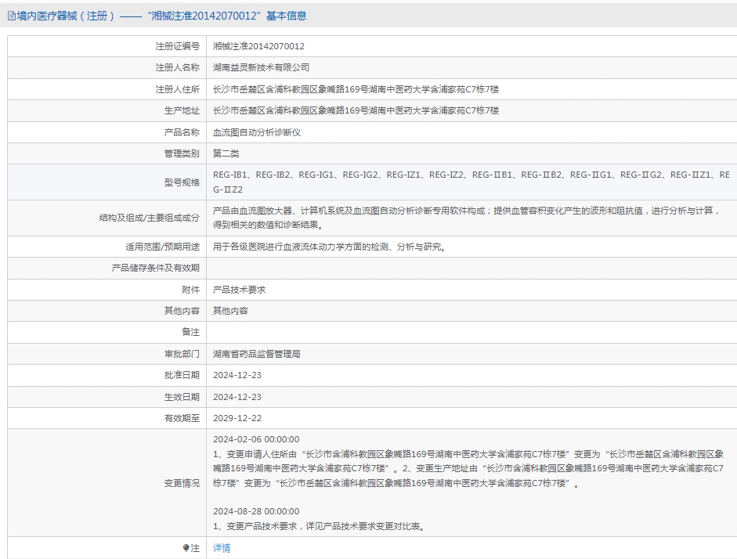
Task: Click product name 血流图自动分析诊断仪
Action: (256, 132)
